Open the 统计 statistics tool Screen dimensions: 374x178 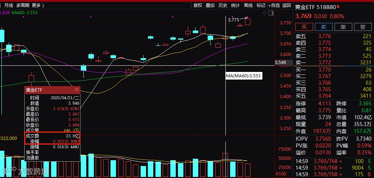point(236,5)
